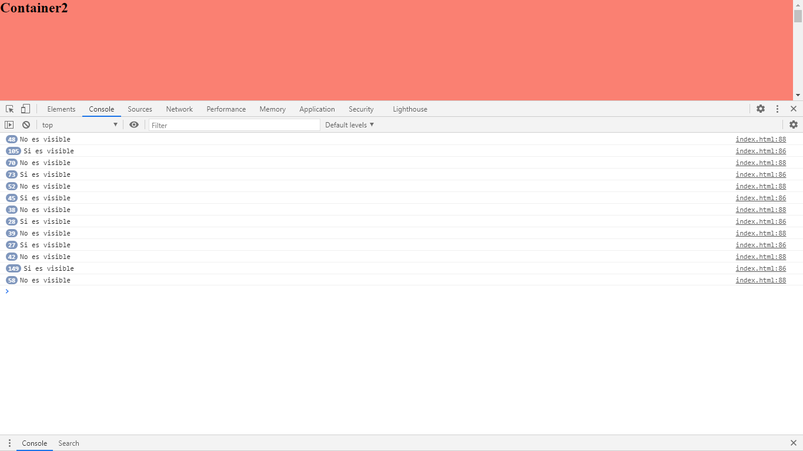This screenshot has width=803, height=451.
Task: Show the console sidebar icon
Action: [x=9, y=124]
